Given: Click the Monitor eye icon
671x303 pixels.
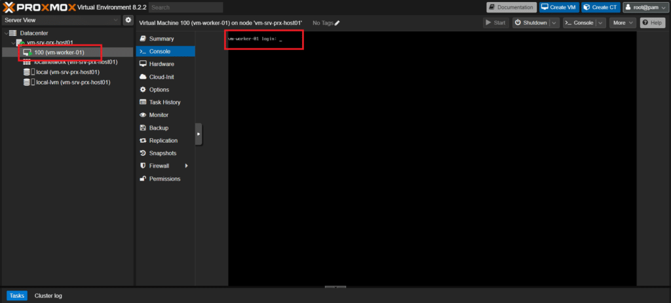Looking at the screenshot, I should (x=143, y=115).
